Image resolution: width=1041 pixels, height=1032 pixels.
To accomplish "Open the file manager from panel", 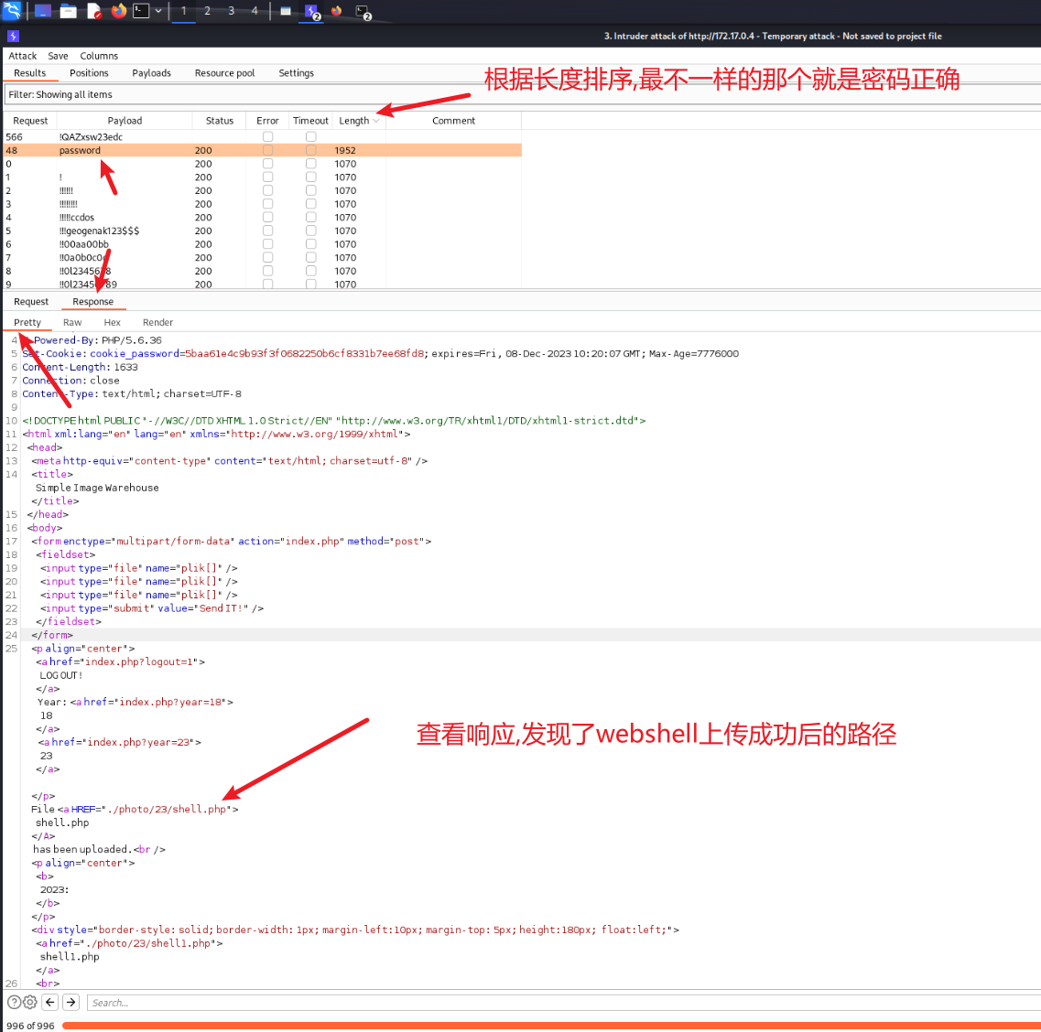I will coord(68,11).
